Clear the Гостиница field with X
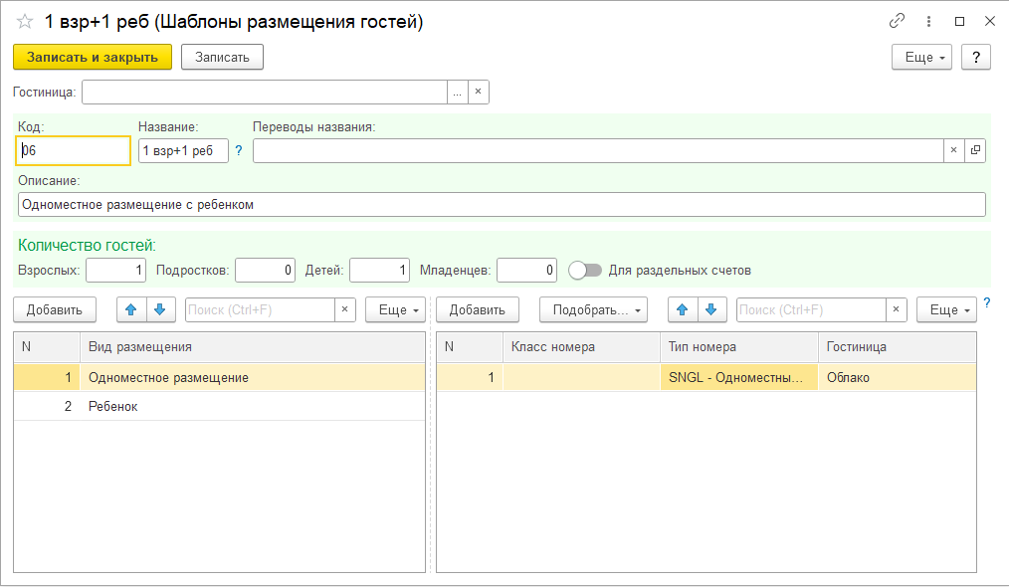The height and width of the screenshot is (587, 1009). click(478, 93)
